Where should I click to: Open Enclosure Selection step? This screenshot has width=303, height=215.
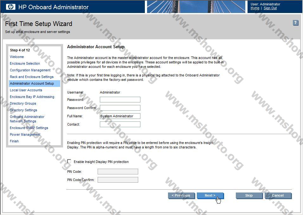pos(25,63)
